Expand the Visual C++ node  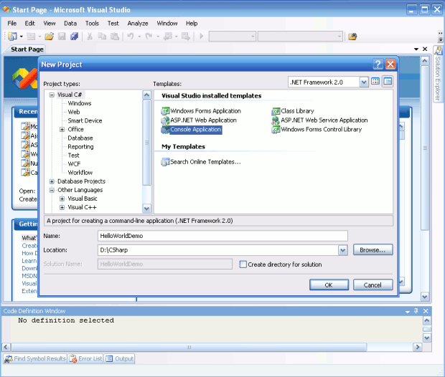coord(62,207)
